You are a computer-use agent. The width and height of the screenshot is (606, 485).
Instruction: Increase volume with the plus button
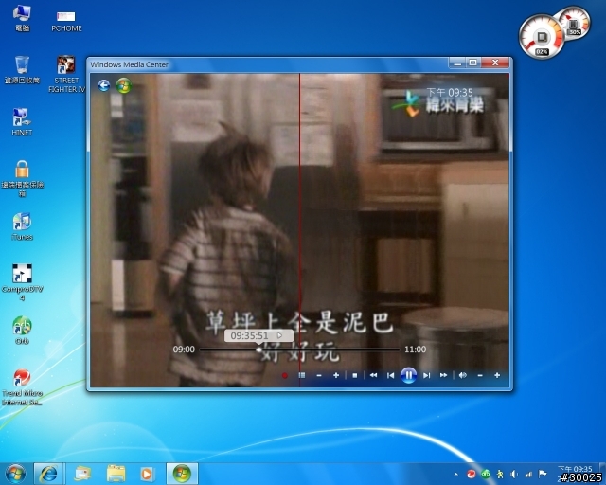tap(497, 375)
